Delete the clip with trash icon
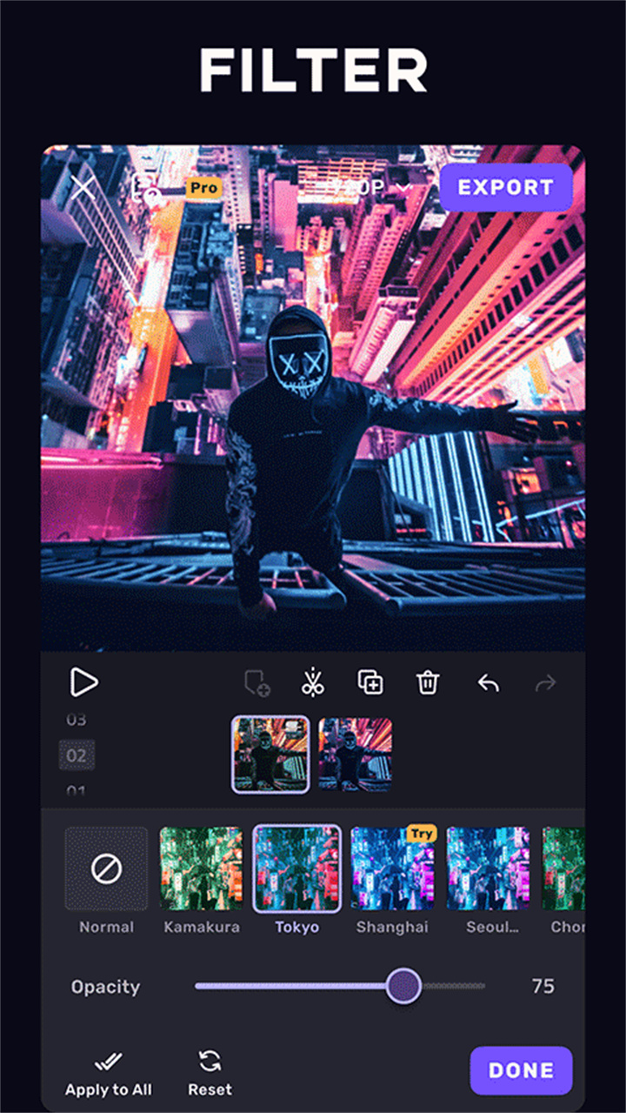Image resolution: width=626 pixels, height=1113 pixels. click(x=427, y=683)
